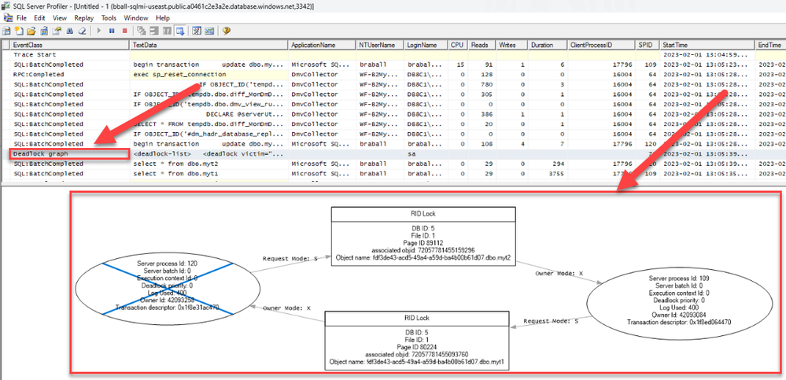The height and width of the screenshot is (380, 786).
Task: Click 'exec sp_reset_connection' text cell
Action: pyautogui.click(x=209, y=75)
